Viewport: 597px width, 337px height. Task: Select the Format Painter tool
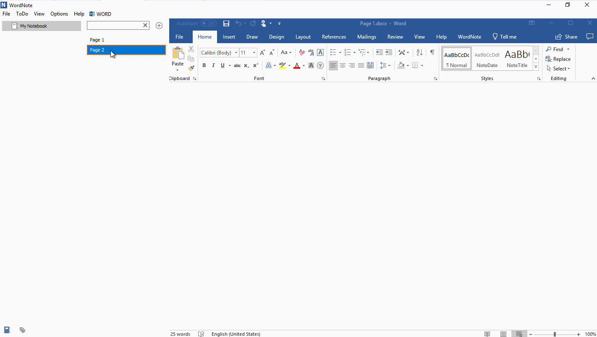click(x=191, y=68)
